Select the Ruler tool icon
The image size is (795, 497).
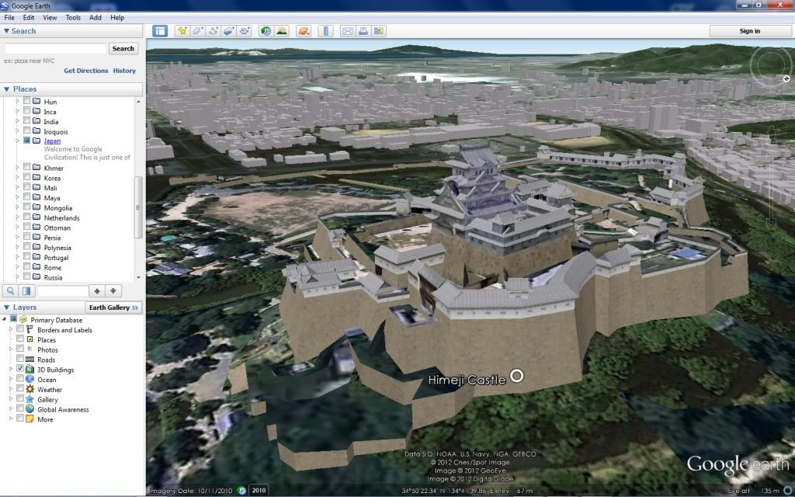[x=325, y=31]
